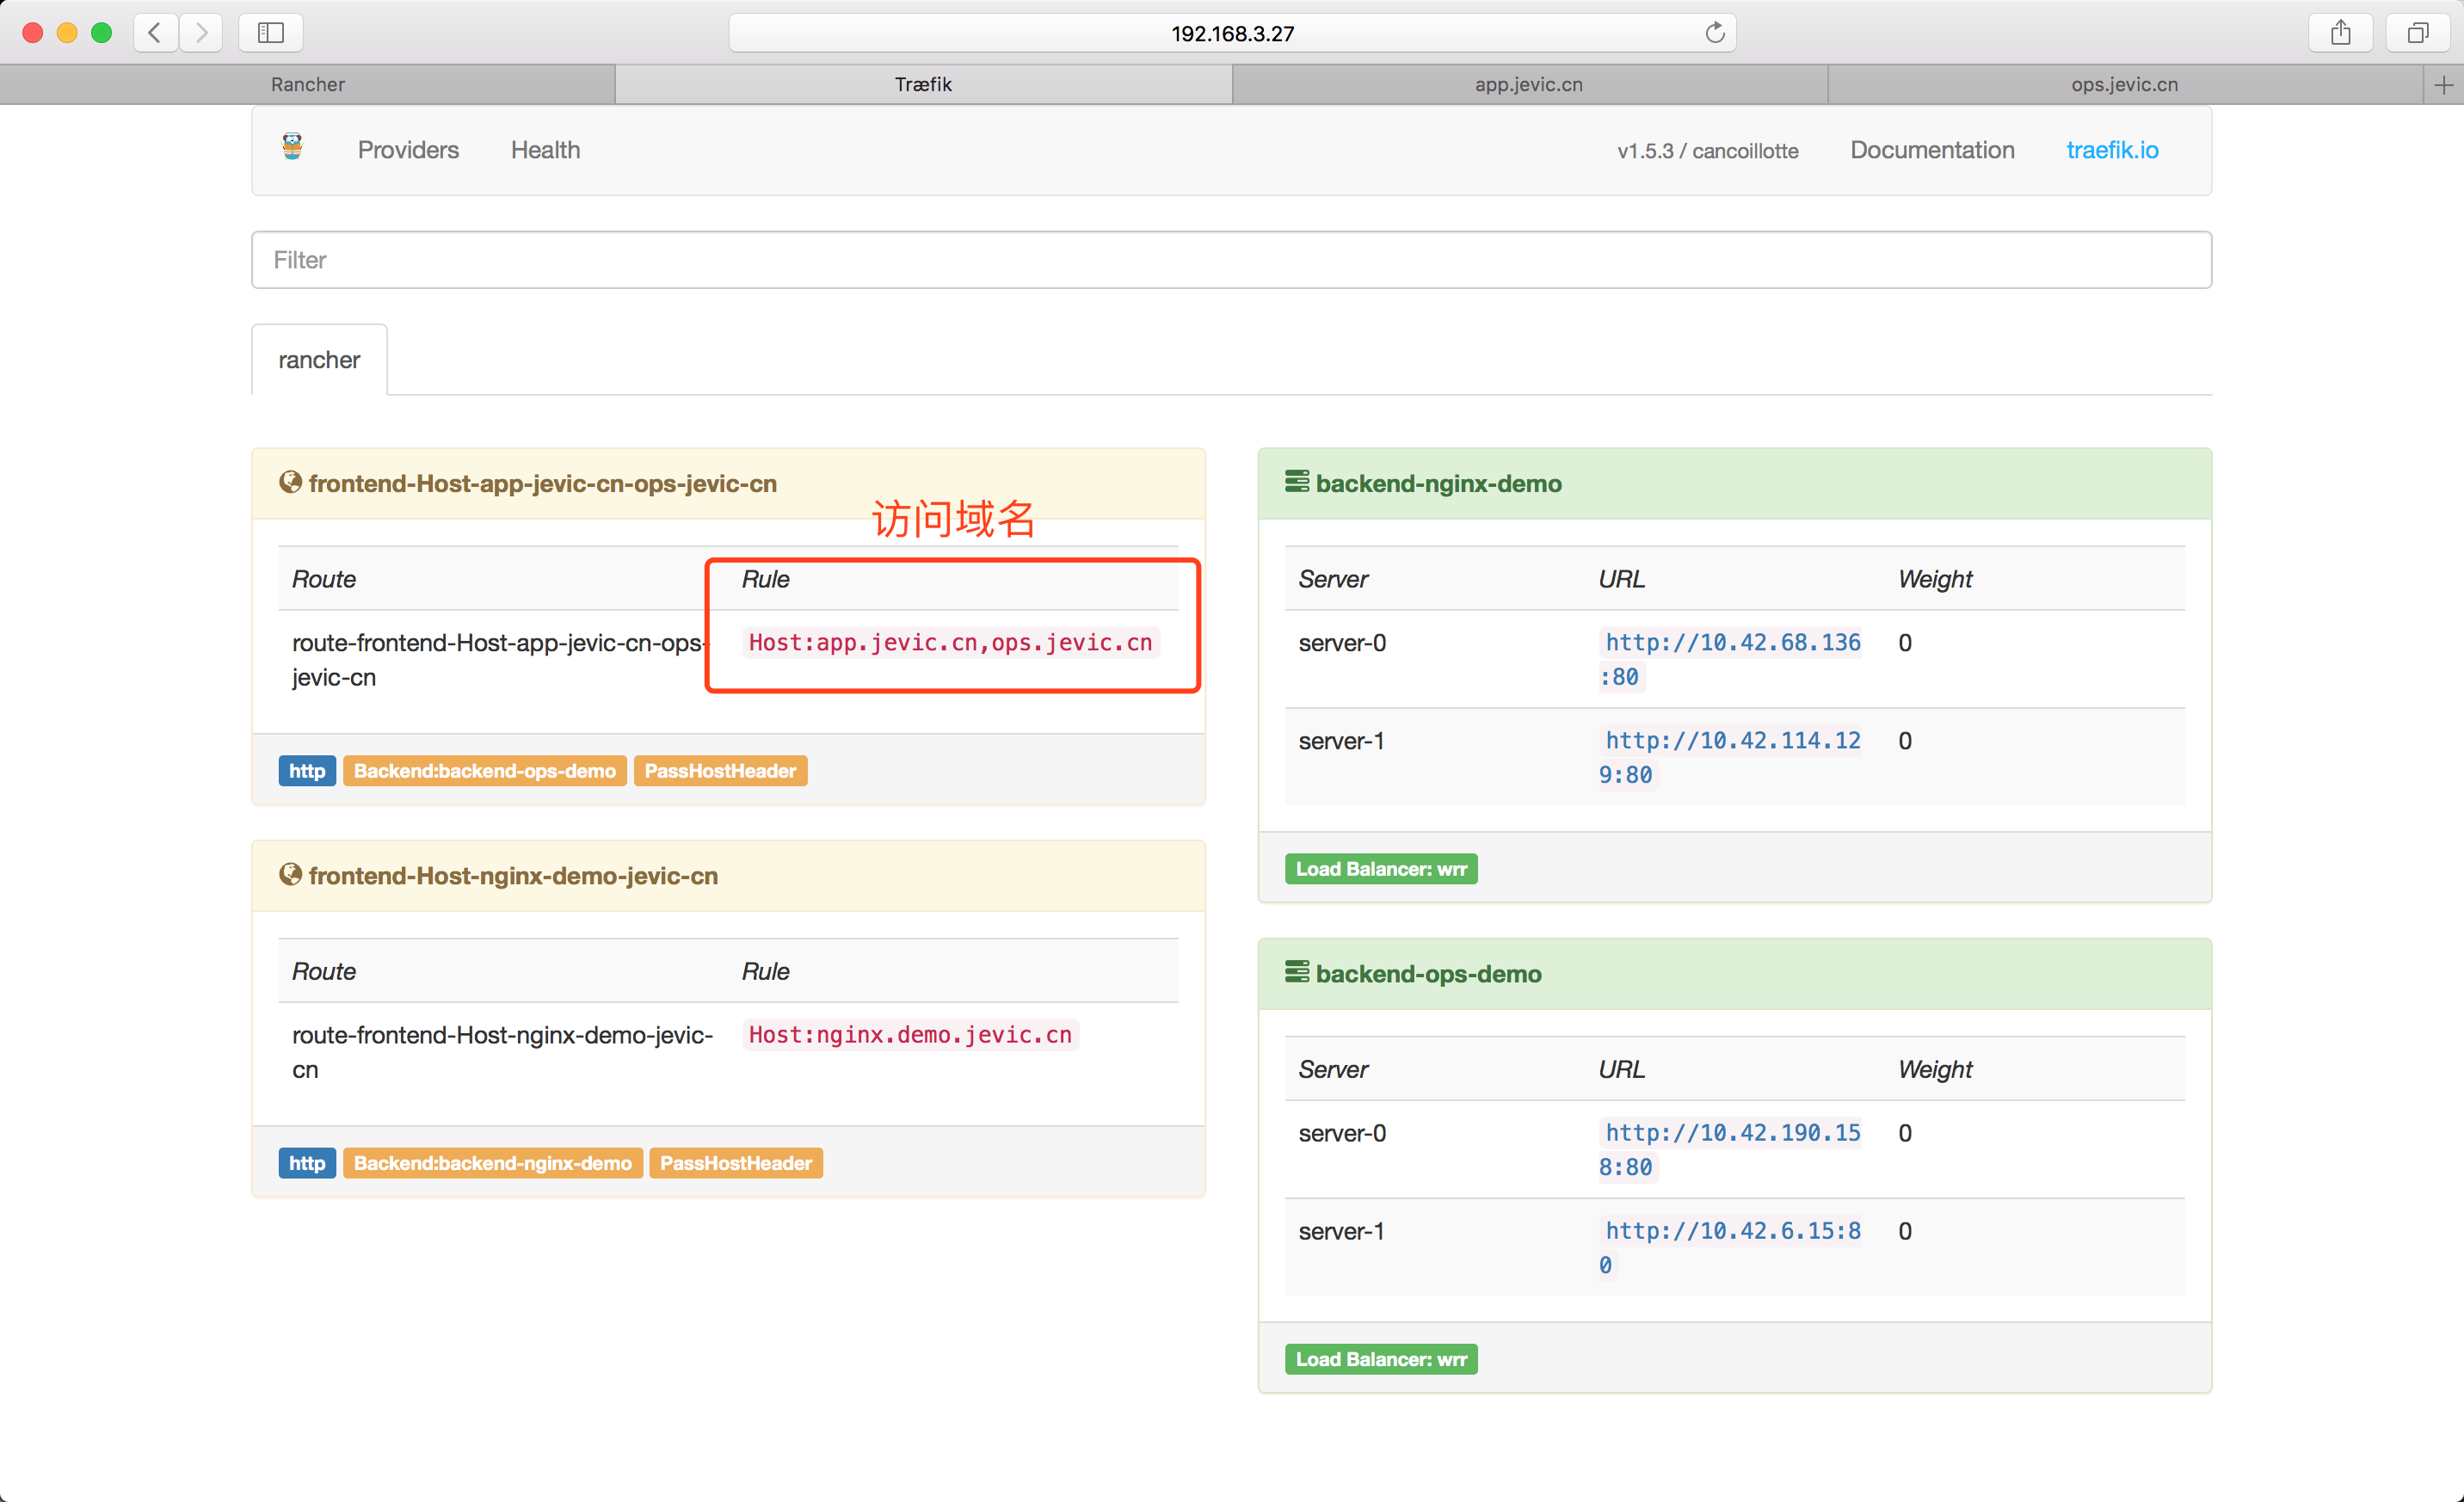Click the Safari back arrow button
This screenshot has width=2464, height=1502.
coord(155,33)
